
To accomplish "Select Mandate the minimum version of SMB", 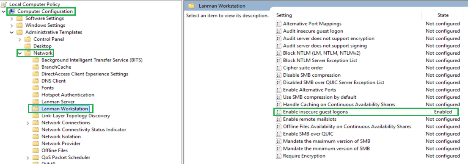I will coord(327,148).
